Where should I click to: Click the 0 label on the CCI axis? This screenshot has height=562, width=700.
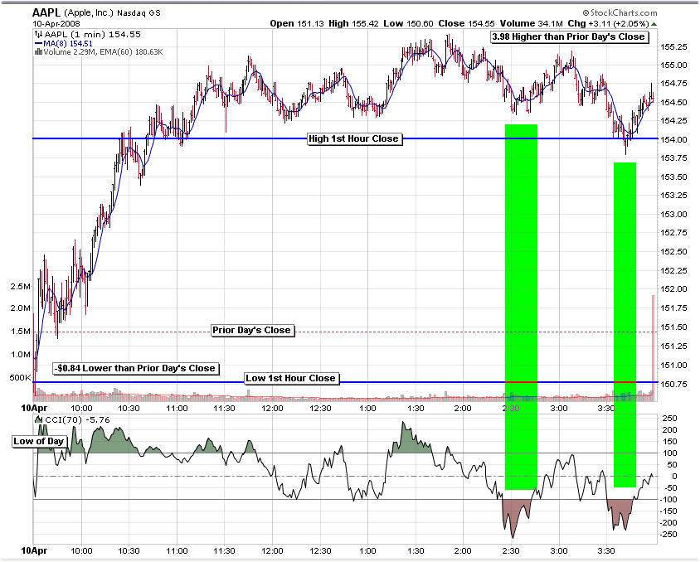(674, 477)
